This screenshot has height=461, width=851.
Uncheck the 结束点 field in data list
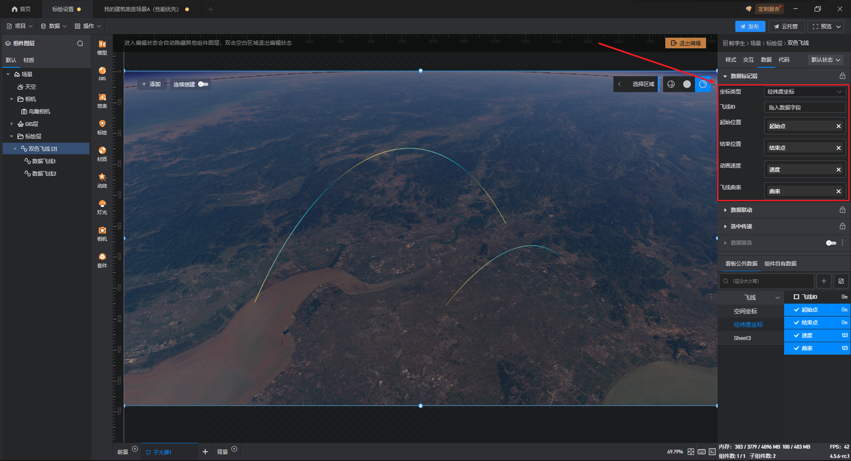(796, 323)
